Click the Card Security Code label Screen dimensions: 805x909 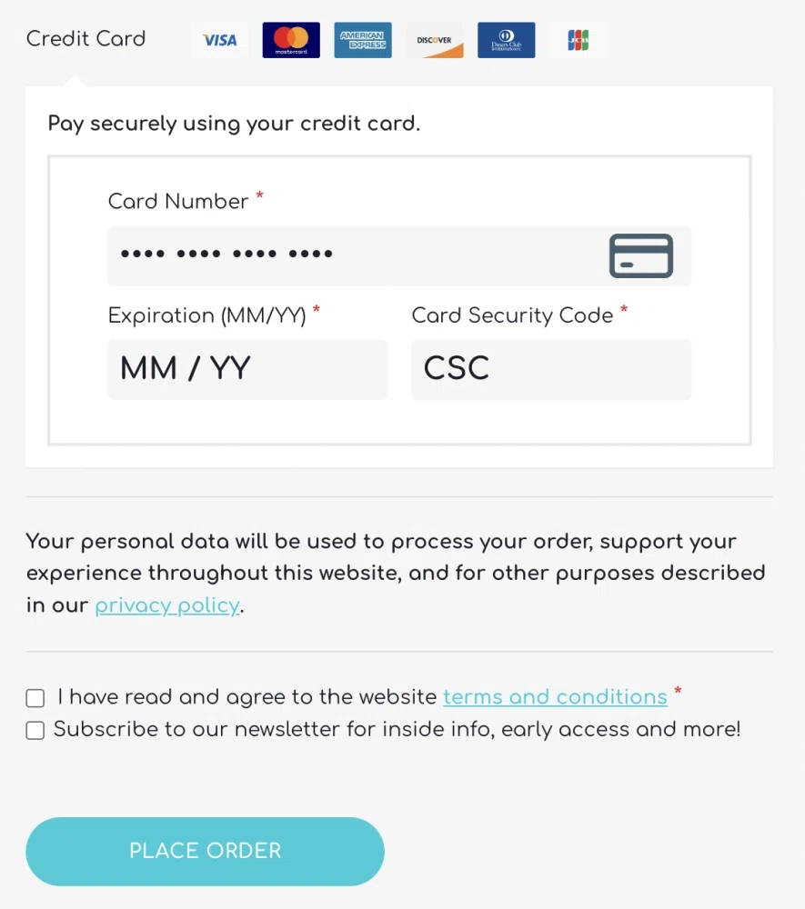512,315
